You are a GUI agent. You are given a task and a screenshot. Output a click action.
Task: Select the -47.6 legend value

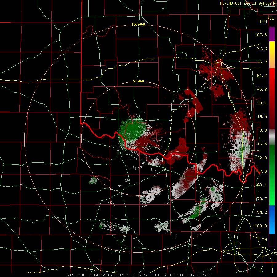click(x=261, y=171)
